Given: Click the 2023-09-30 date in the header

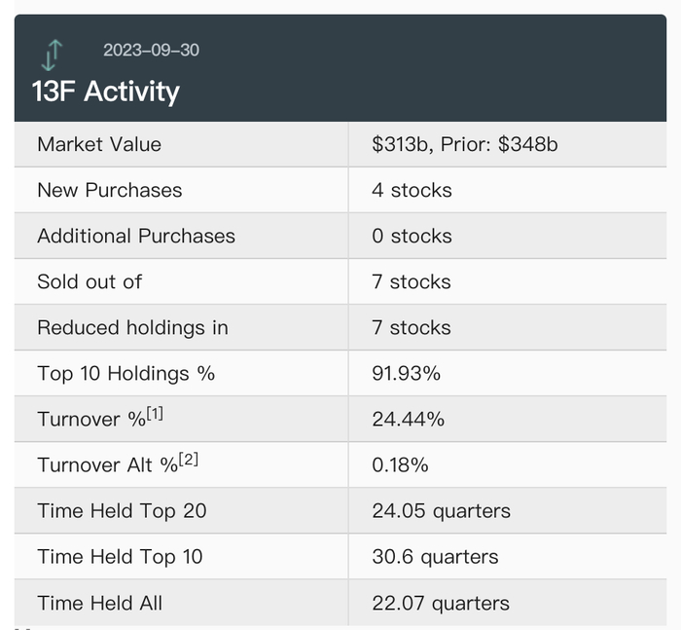Looking at the screenshot, I should pyautogui.click(x=151, y=50).
